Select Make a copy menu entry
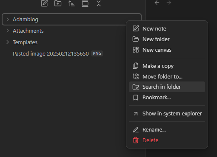The image size is (217, 157). [167, 66]
